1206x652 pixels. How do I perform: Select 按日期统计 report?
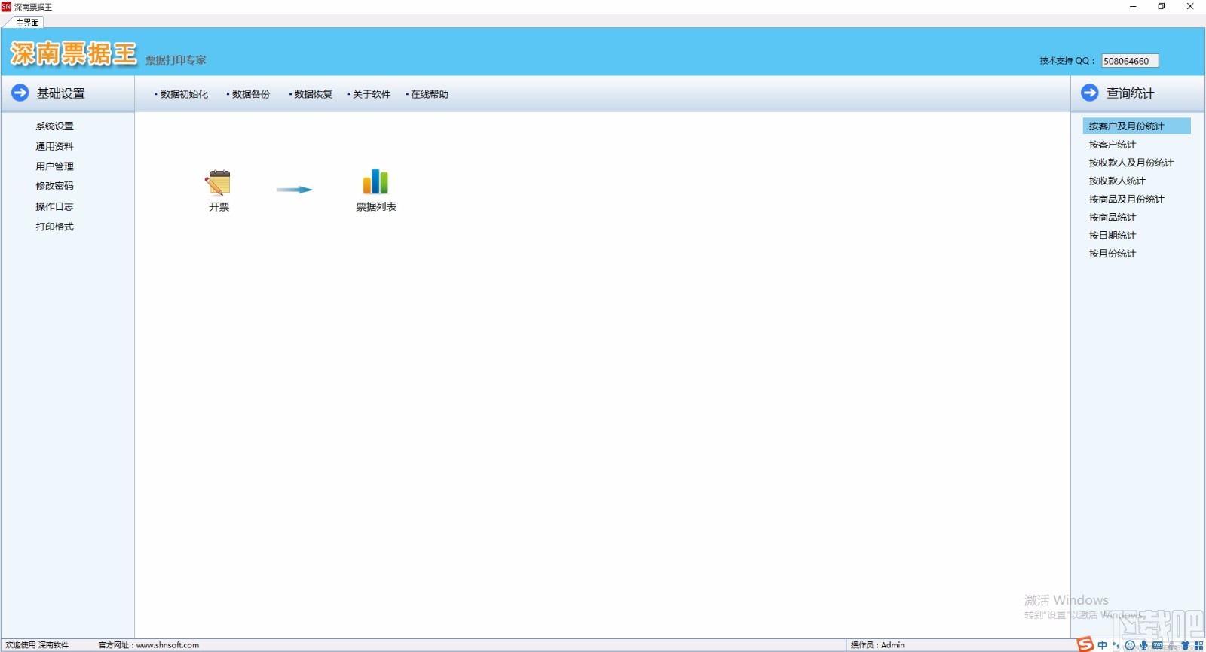[1112, 235]
